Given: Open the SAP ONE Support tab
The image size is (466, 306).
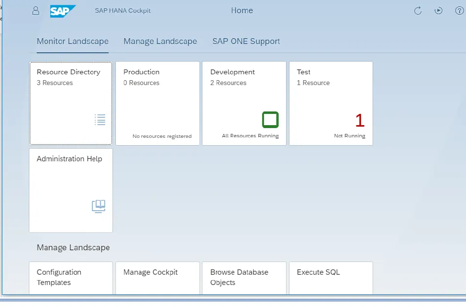Looking at the screenshot, I should point(246,41).
